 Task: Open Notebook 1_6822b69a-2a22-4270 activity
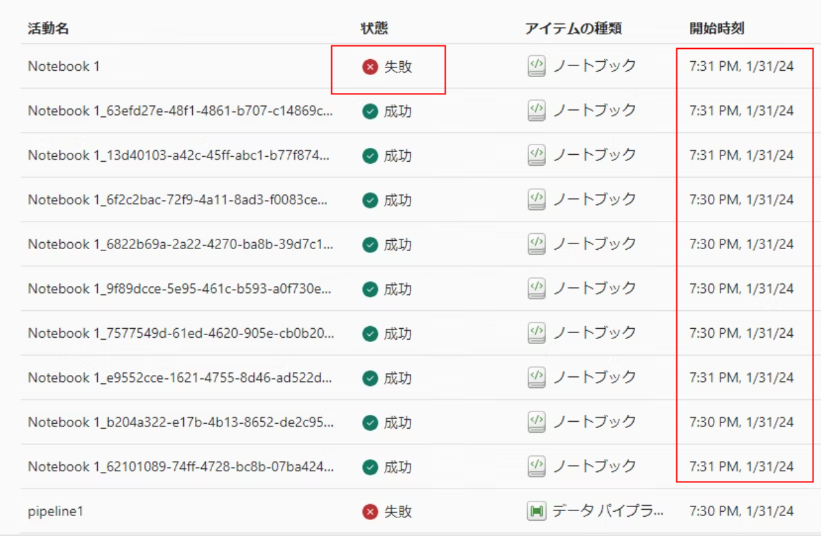(180, 244)
